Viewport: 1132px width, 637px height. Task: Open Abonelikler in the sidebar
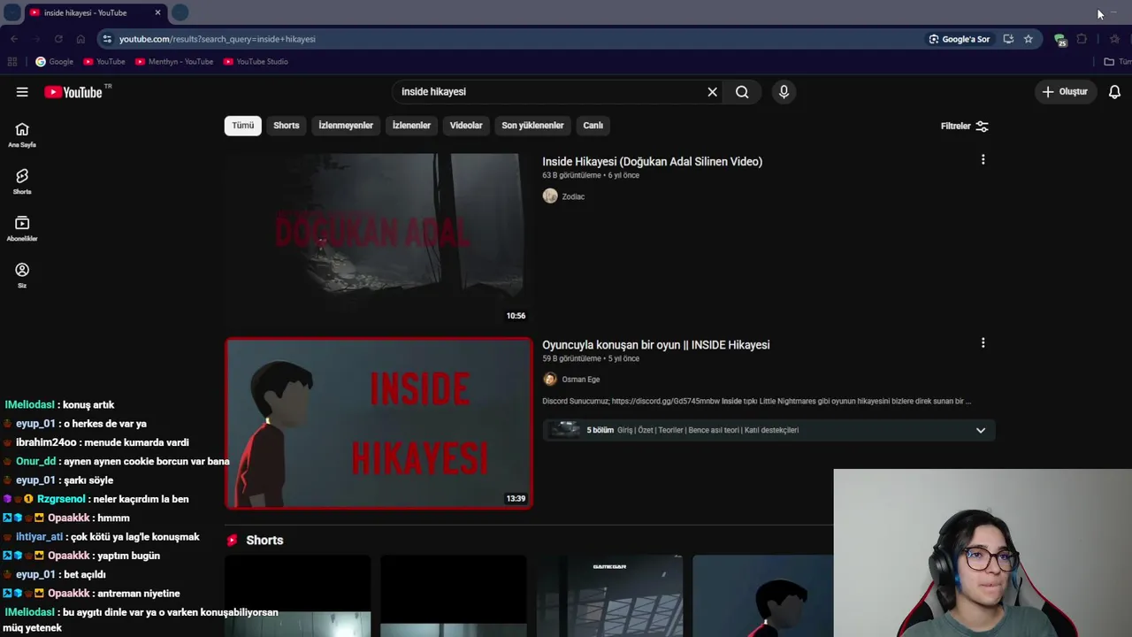pyautogui.click(x=22, y=228)
